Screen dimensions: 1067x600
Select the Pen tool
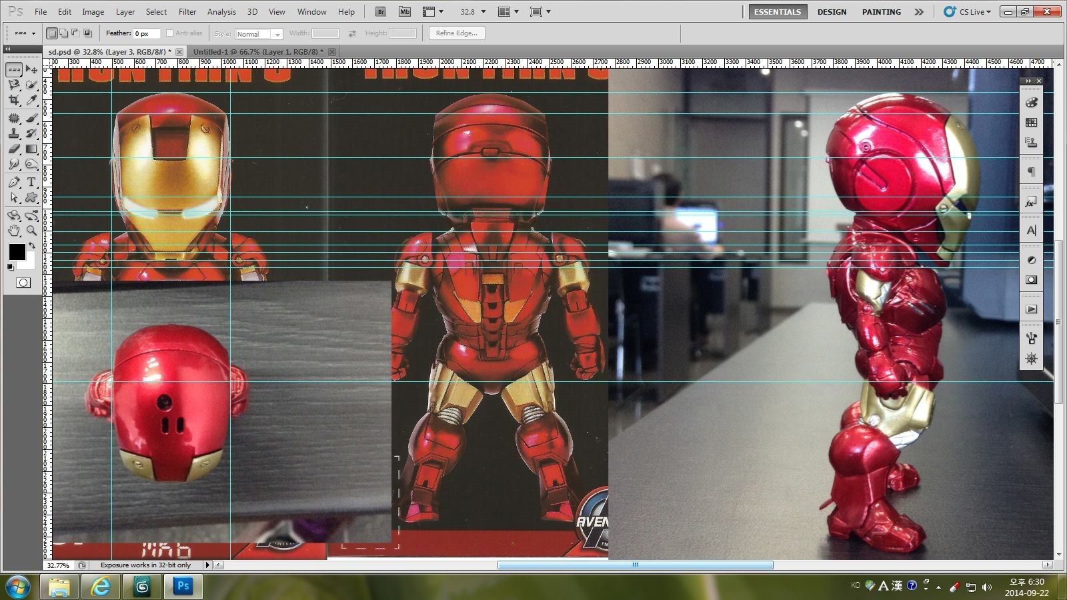point(14,182)
